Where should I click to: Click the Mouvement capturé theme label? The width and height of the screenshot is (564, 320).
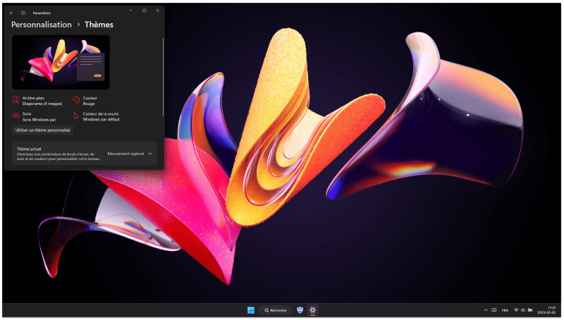click(125, 153)
